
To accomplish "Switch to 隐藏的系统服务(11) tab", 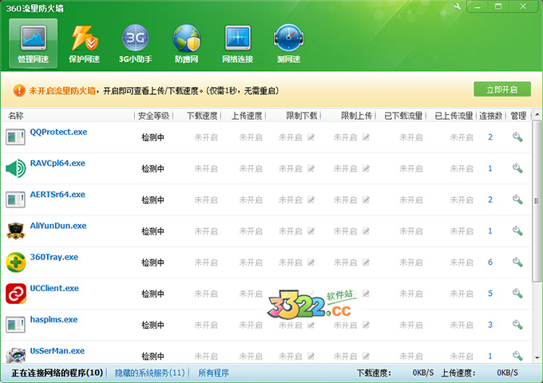I will 150,373.
